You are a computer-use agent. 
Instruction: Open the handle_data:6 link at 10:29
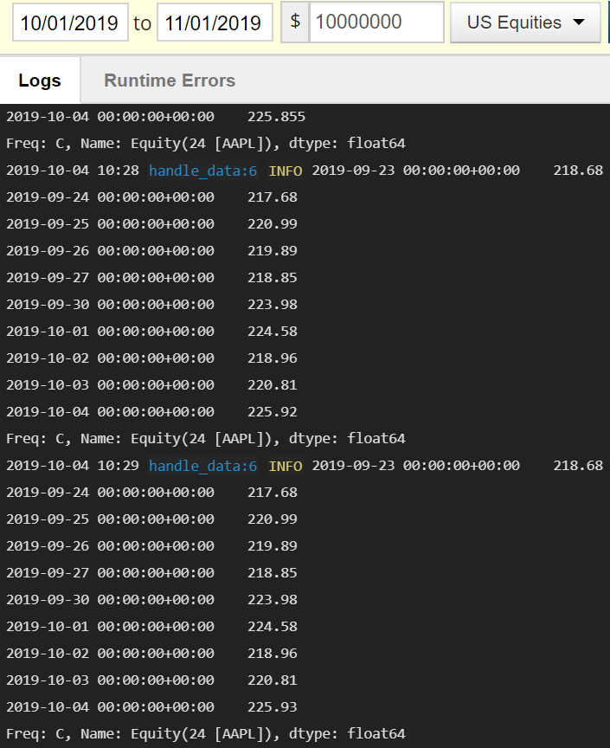tap(202, 465)
